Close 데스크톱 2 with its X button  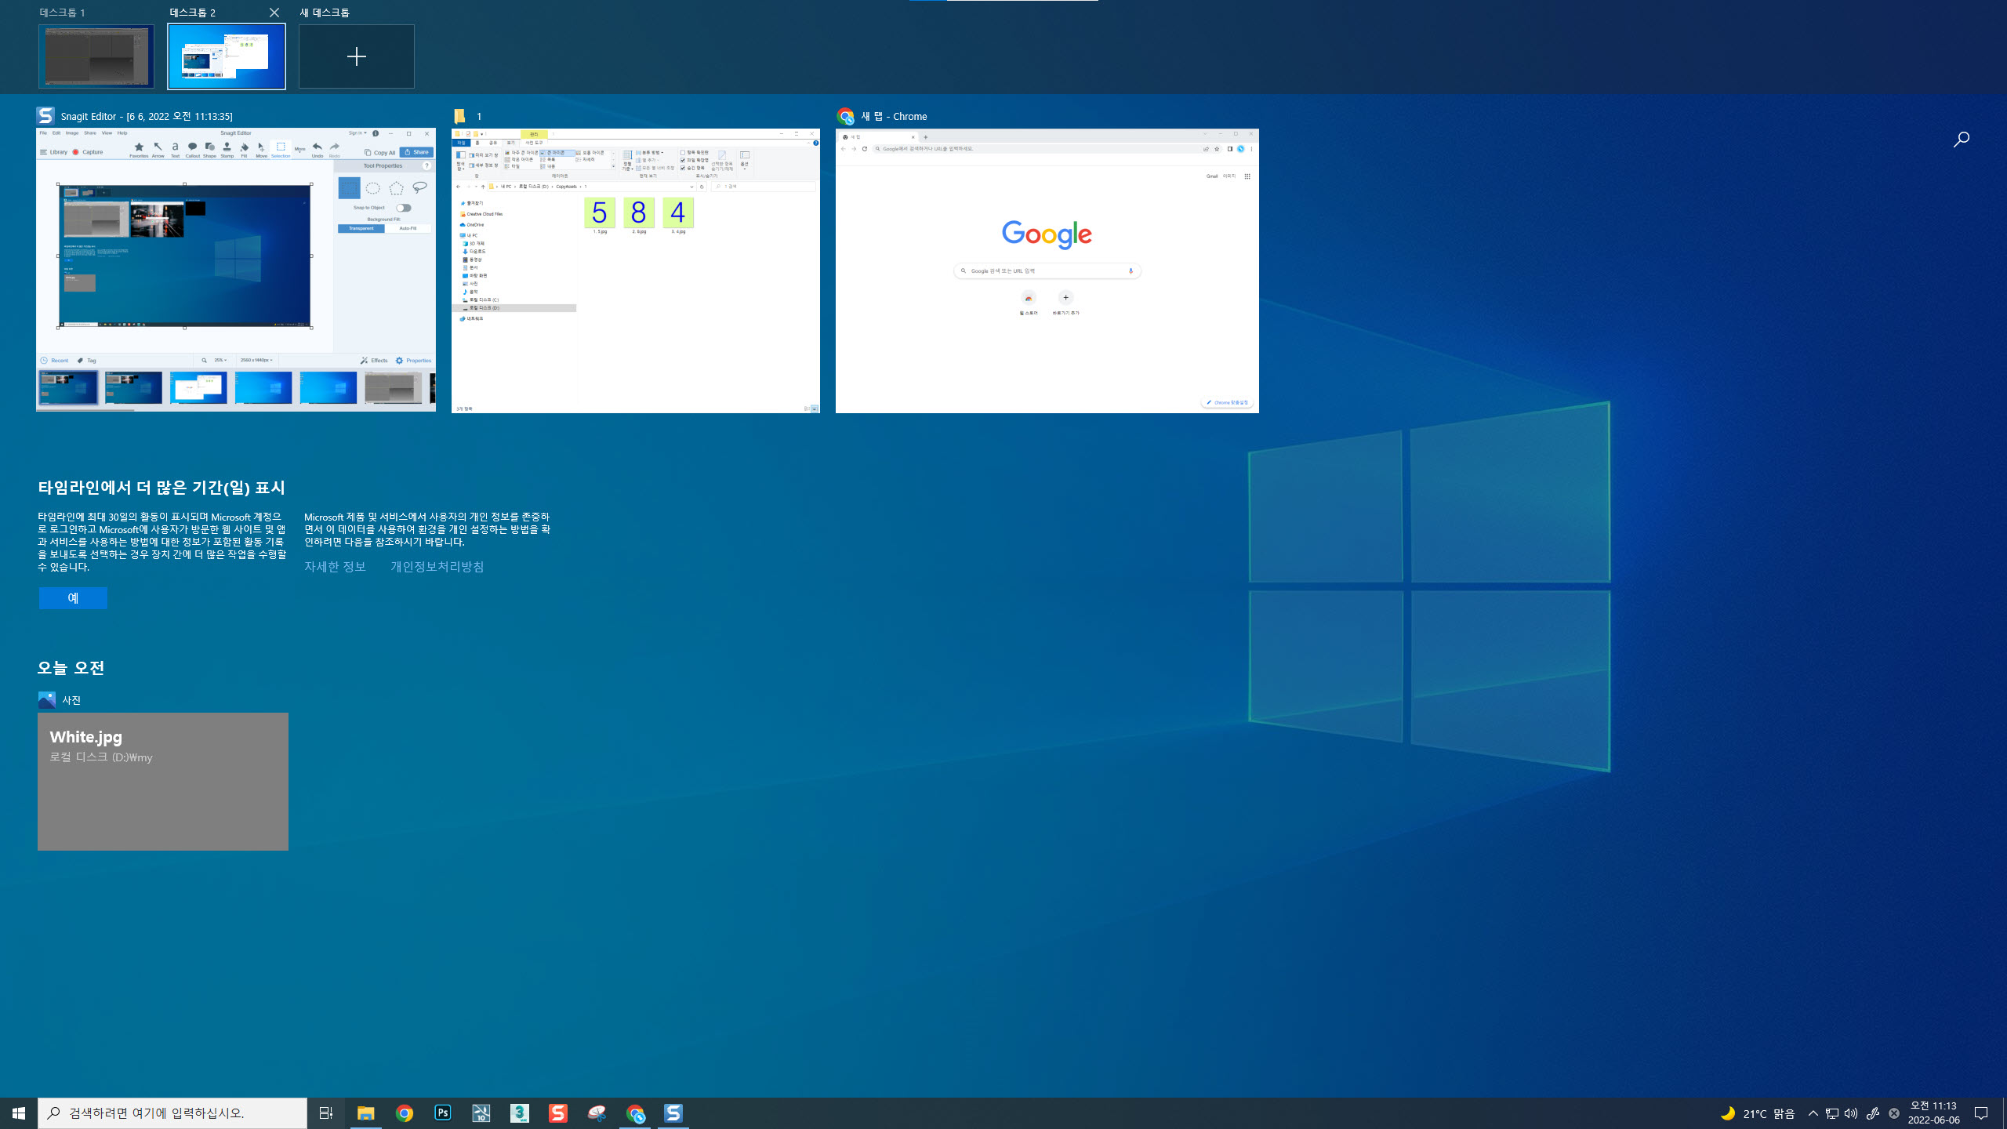click(x=274, y=13)
